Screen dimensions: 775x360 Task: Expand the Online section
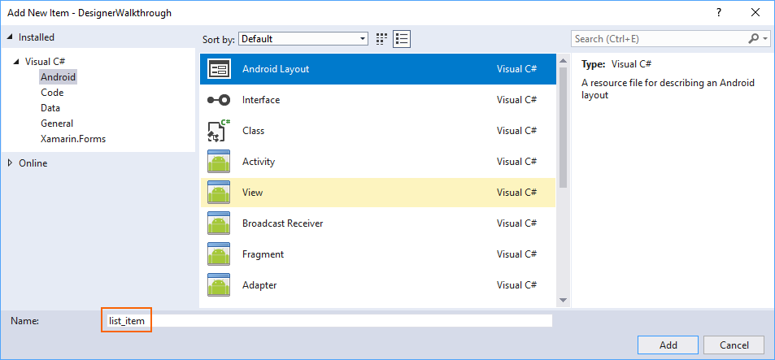[x=10, y=163]
